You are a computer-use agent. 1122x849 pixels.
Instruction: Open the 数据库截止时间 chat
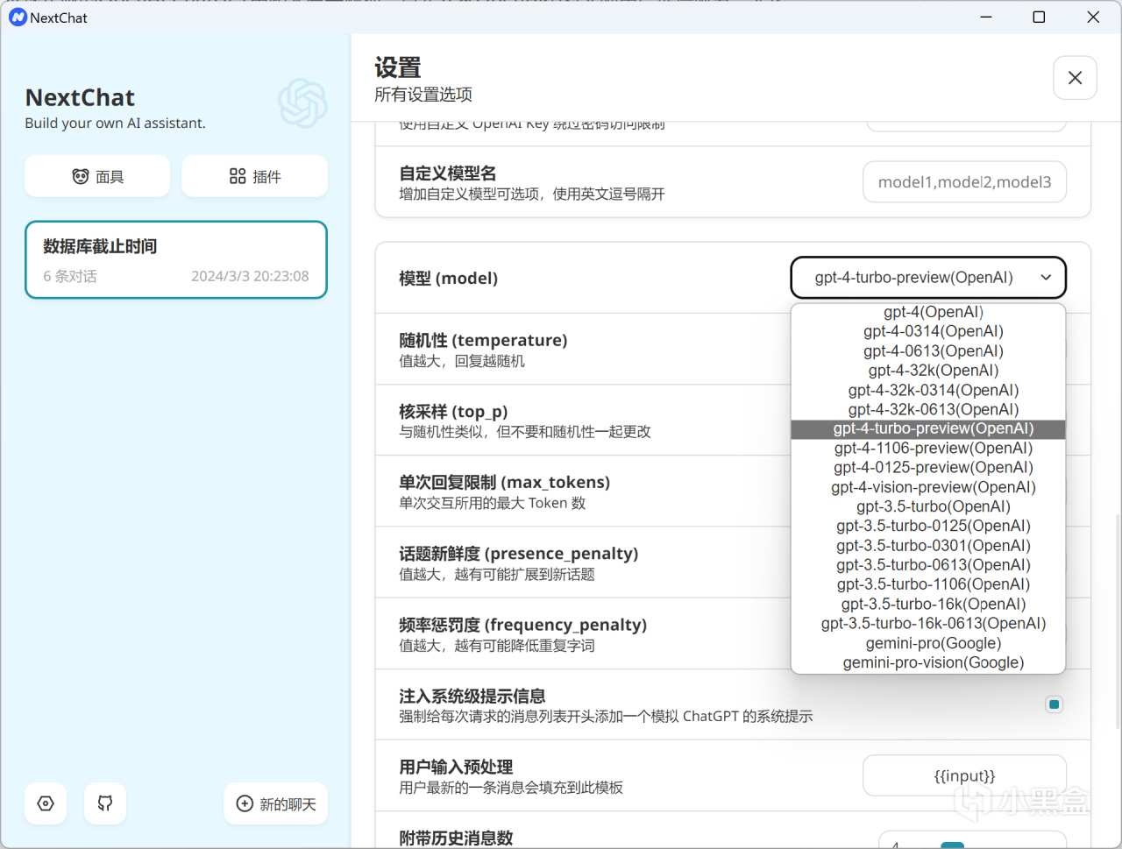coord(176,260)
